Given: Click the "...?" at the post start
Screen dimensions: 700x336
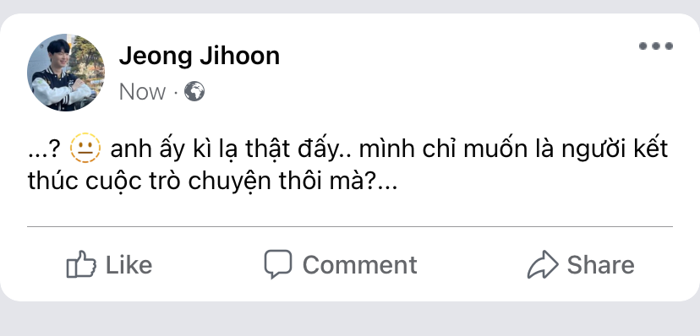Looking at the screenshot, I should (x=43, y=151).
